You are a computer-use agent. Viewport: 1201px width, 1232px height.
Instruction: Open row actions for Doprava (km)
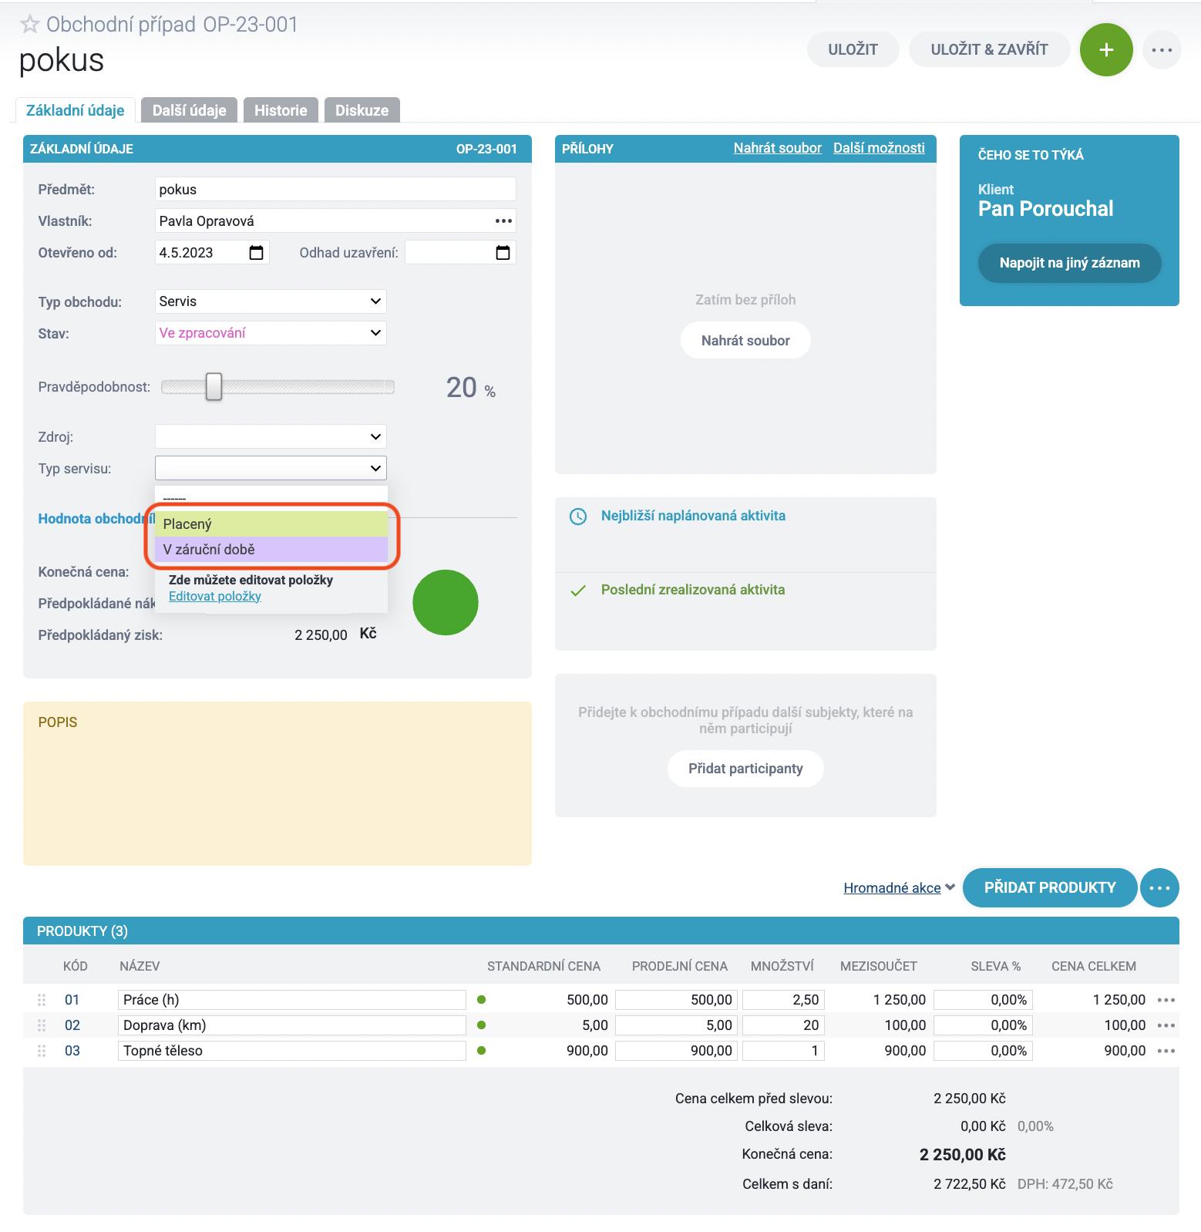1166,1025
